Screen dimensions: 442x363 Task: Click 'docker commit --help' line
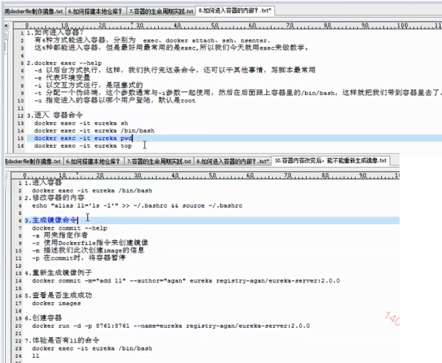[x=70, y=228]
